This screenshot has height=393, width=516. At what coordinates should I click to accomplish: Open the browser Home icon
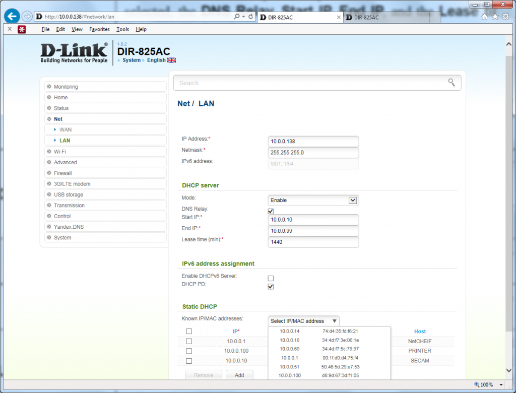coord(485,17)
